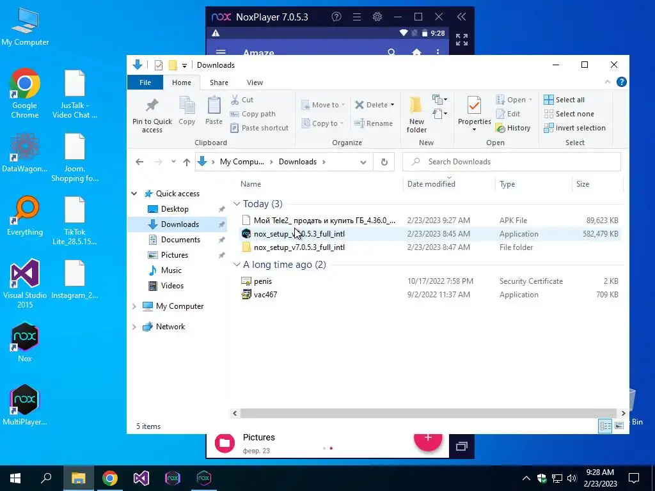655x491 pixels.
Task: Switch to the Share ribbon tab
Action: point(219,82)
